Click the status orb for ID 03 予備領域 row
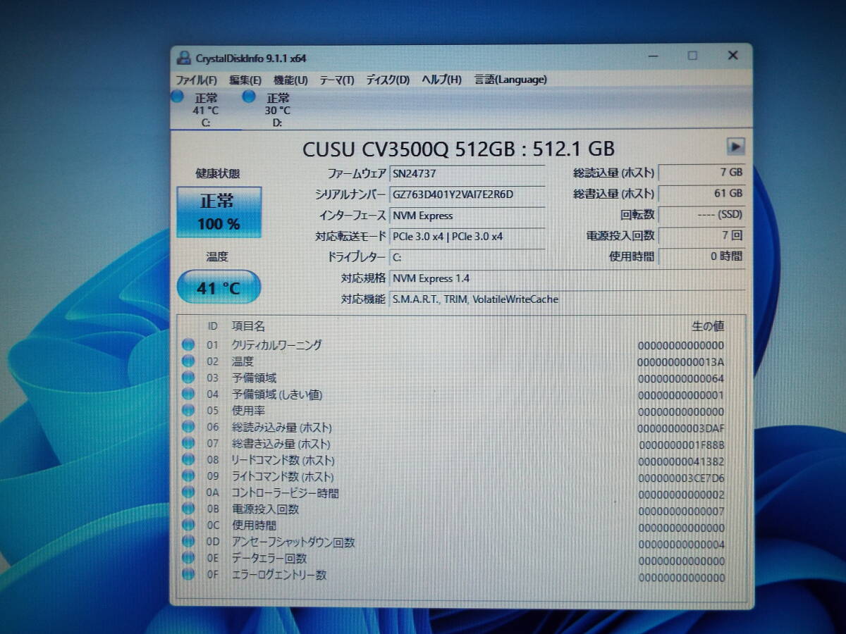 [x=188, y=378]
